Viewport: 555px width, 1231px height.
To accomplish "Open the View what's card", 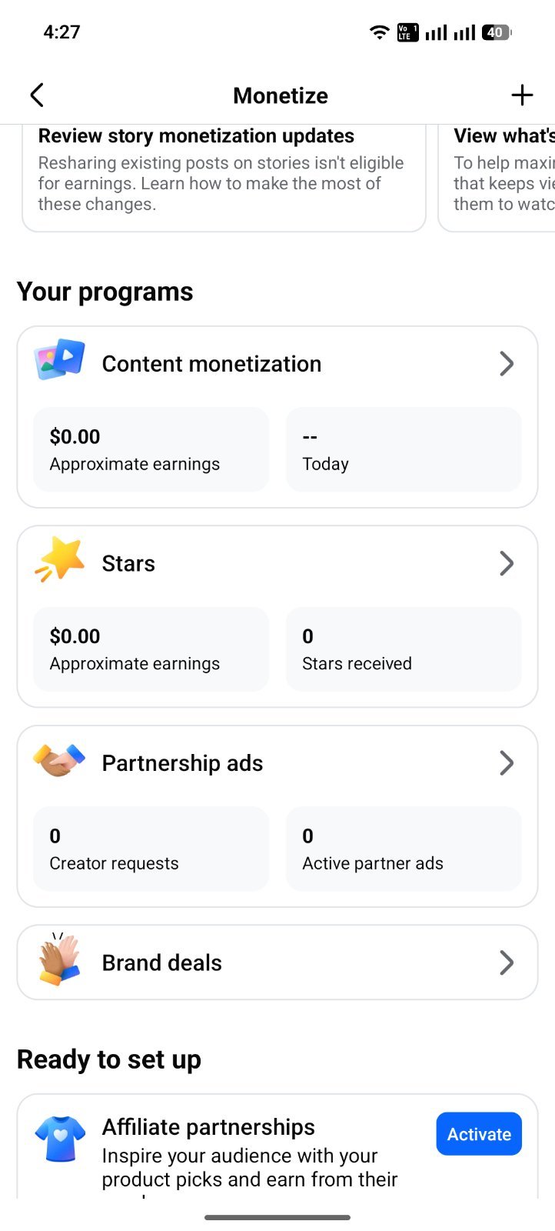I will (x=497, y=178).
